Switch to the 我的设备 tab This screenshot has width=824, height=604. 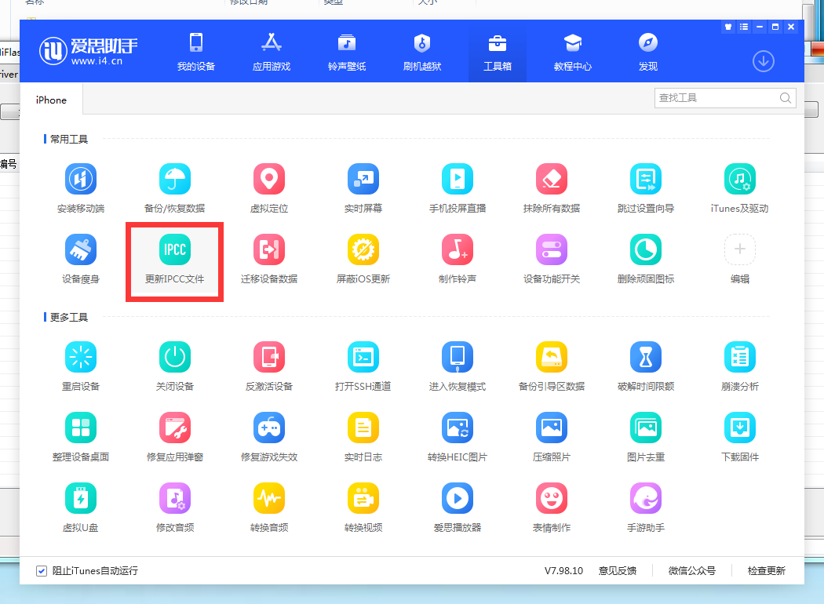pyautogui.click(x=196, y=53)
